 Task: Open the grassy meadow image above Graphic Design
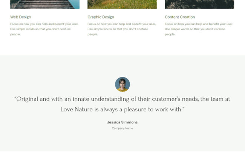point(122,4)
